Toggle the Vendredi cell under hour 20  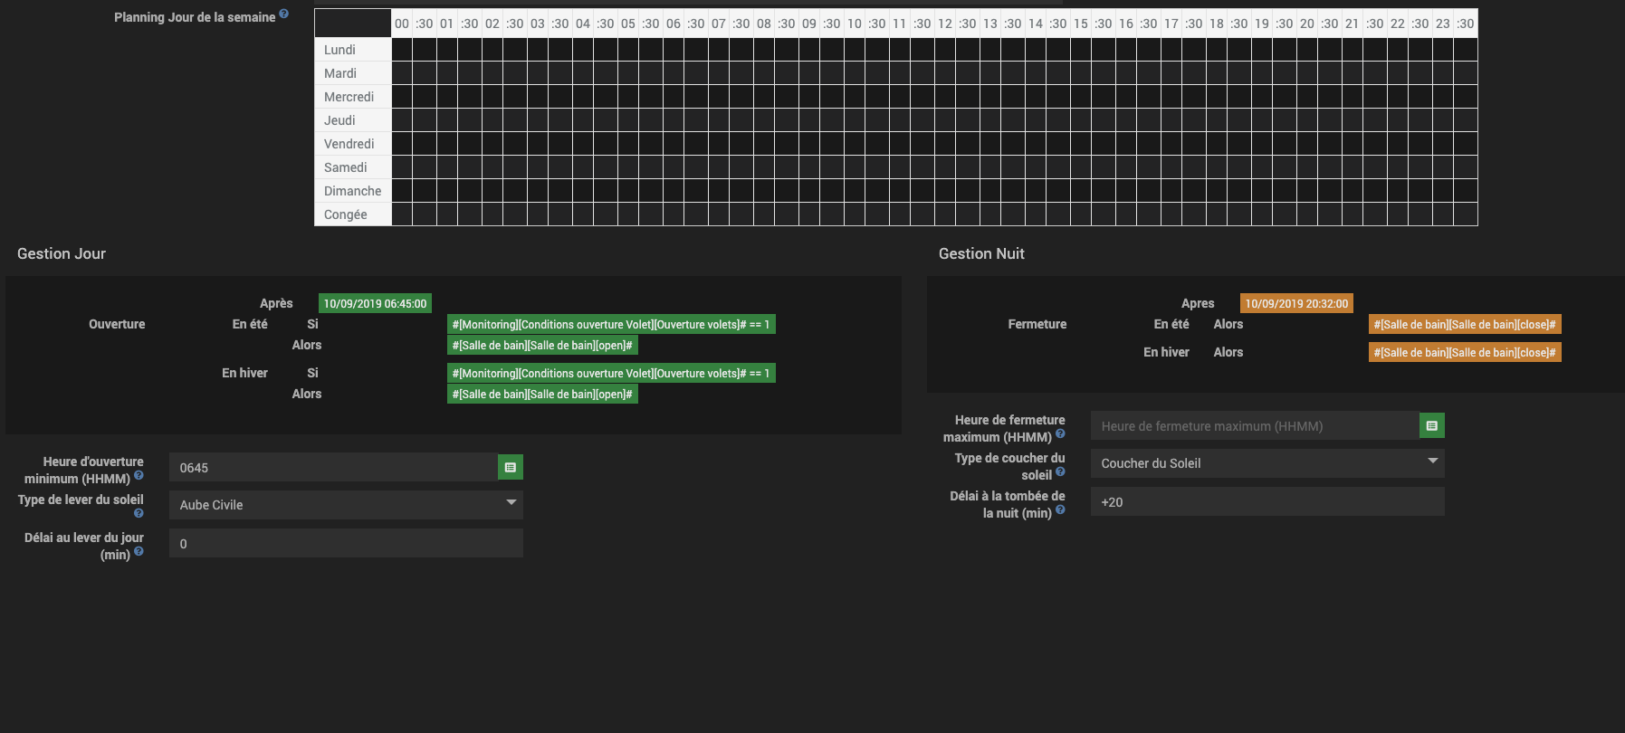1307,144
